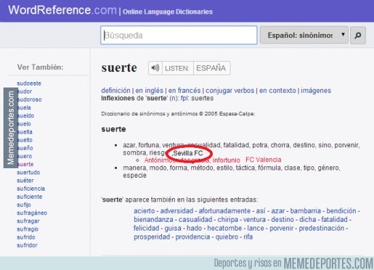Click the red FC Valencia antonym text

point(263,159)
